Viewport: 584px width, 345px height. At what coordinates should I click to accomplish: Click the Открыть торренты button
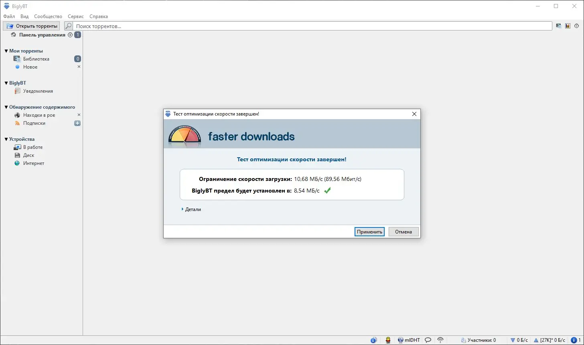32,26
